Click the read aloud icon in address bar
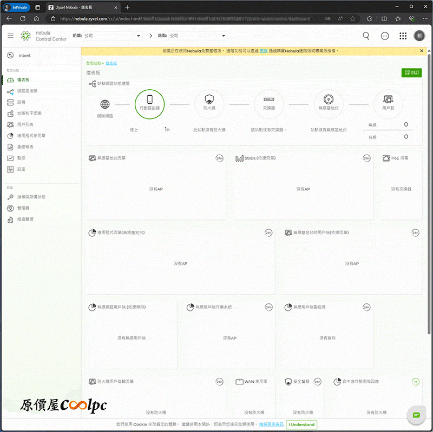This screenshot has width=433, height=432. tap(340, 19)
